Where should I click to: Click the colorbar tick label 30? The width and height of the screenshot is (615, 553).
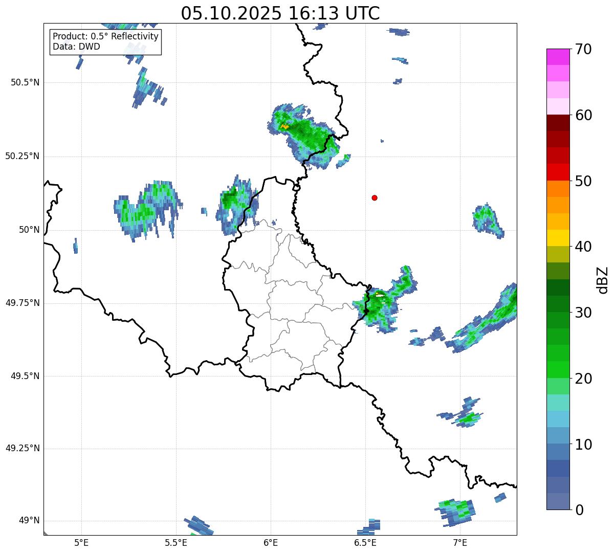tap(584, 313)
